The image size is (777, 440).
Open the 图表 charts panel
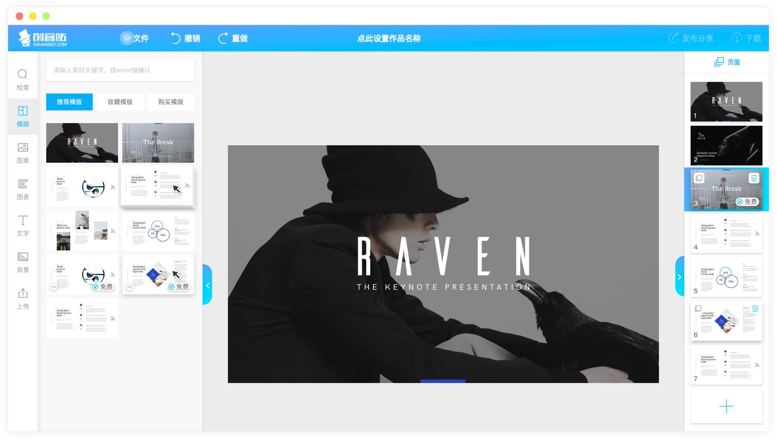pyautogui.click(x=23, y=189)
